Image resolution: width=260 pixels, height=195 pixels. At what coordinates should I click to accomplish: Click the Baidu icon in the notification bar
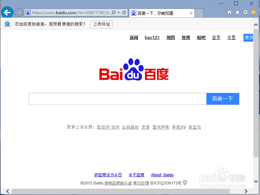[7, 24]
